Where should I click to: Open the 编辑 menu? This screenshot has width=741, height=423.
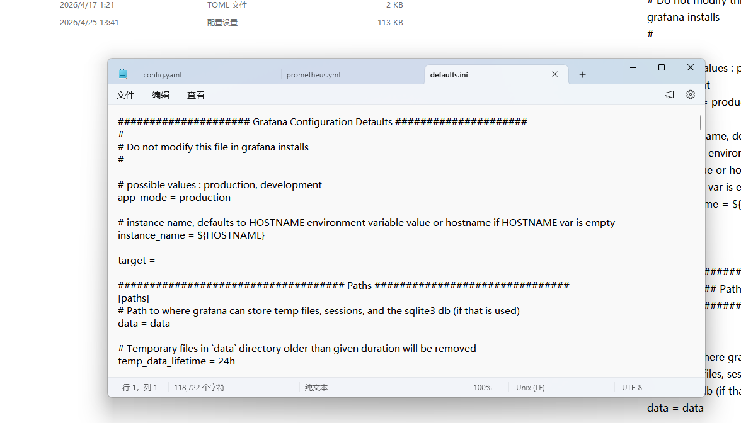pos(161,95)
